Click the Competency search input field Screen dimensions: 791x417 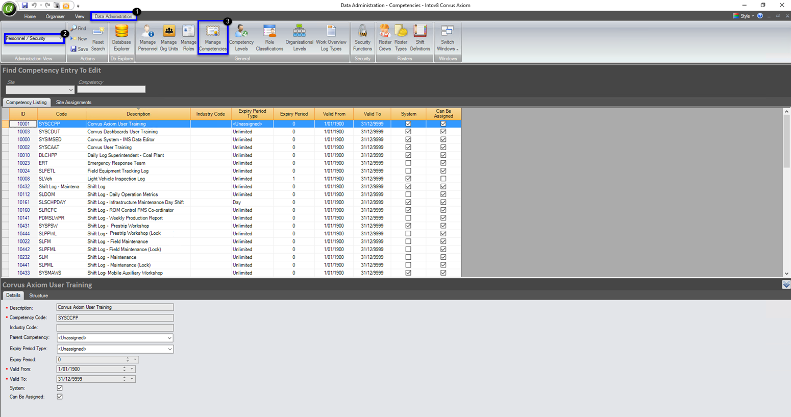tap(111, 89)
